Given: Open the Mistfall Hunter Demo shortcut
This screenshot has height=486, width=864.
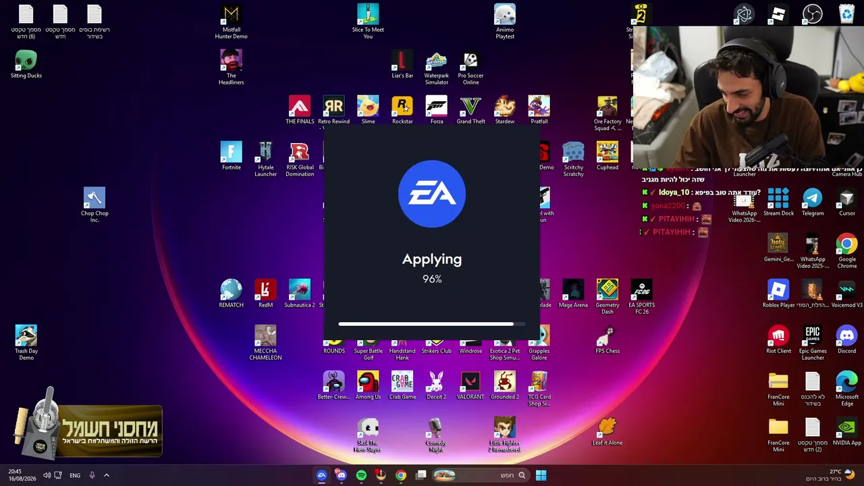Looking at the screenshot, I should (231, 22).
